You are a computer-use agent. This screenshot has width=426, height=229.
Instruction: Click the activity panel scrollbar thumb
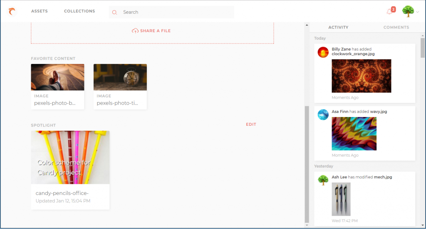coord(423,48)
